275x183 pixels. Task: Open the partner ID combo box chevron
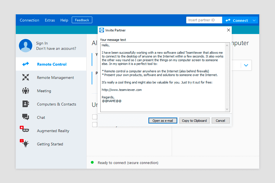coord(246,65)
